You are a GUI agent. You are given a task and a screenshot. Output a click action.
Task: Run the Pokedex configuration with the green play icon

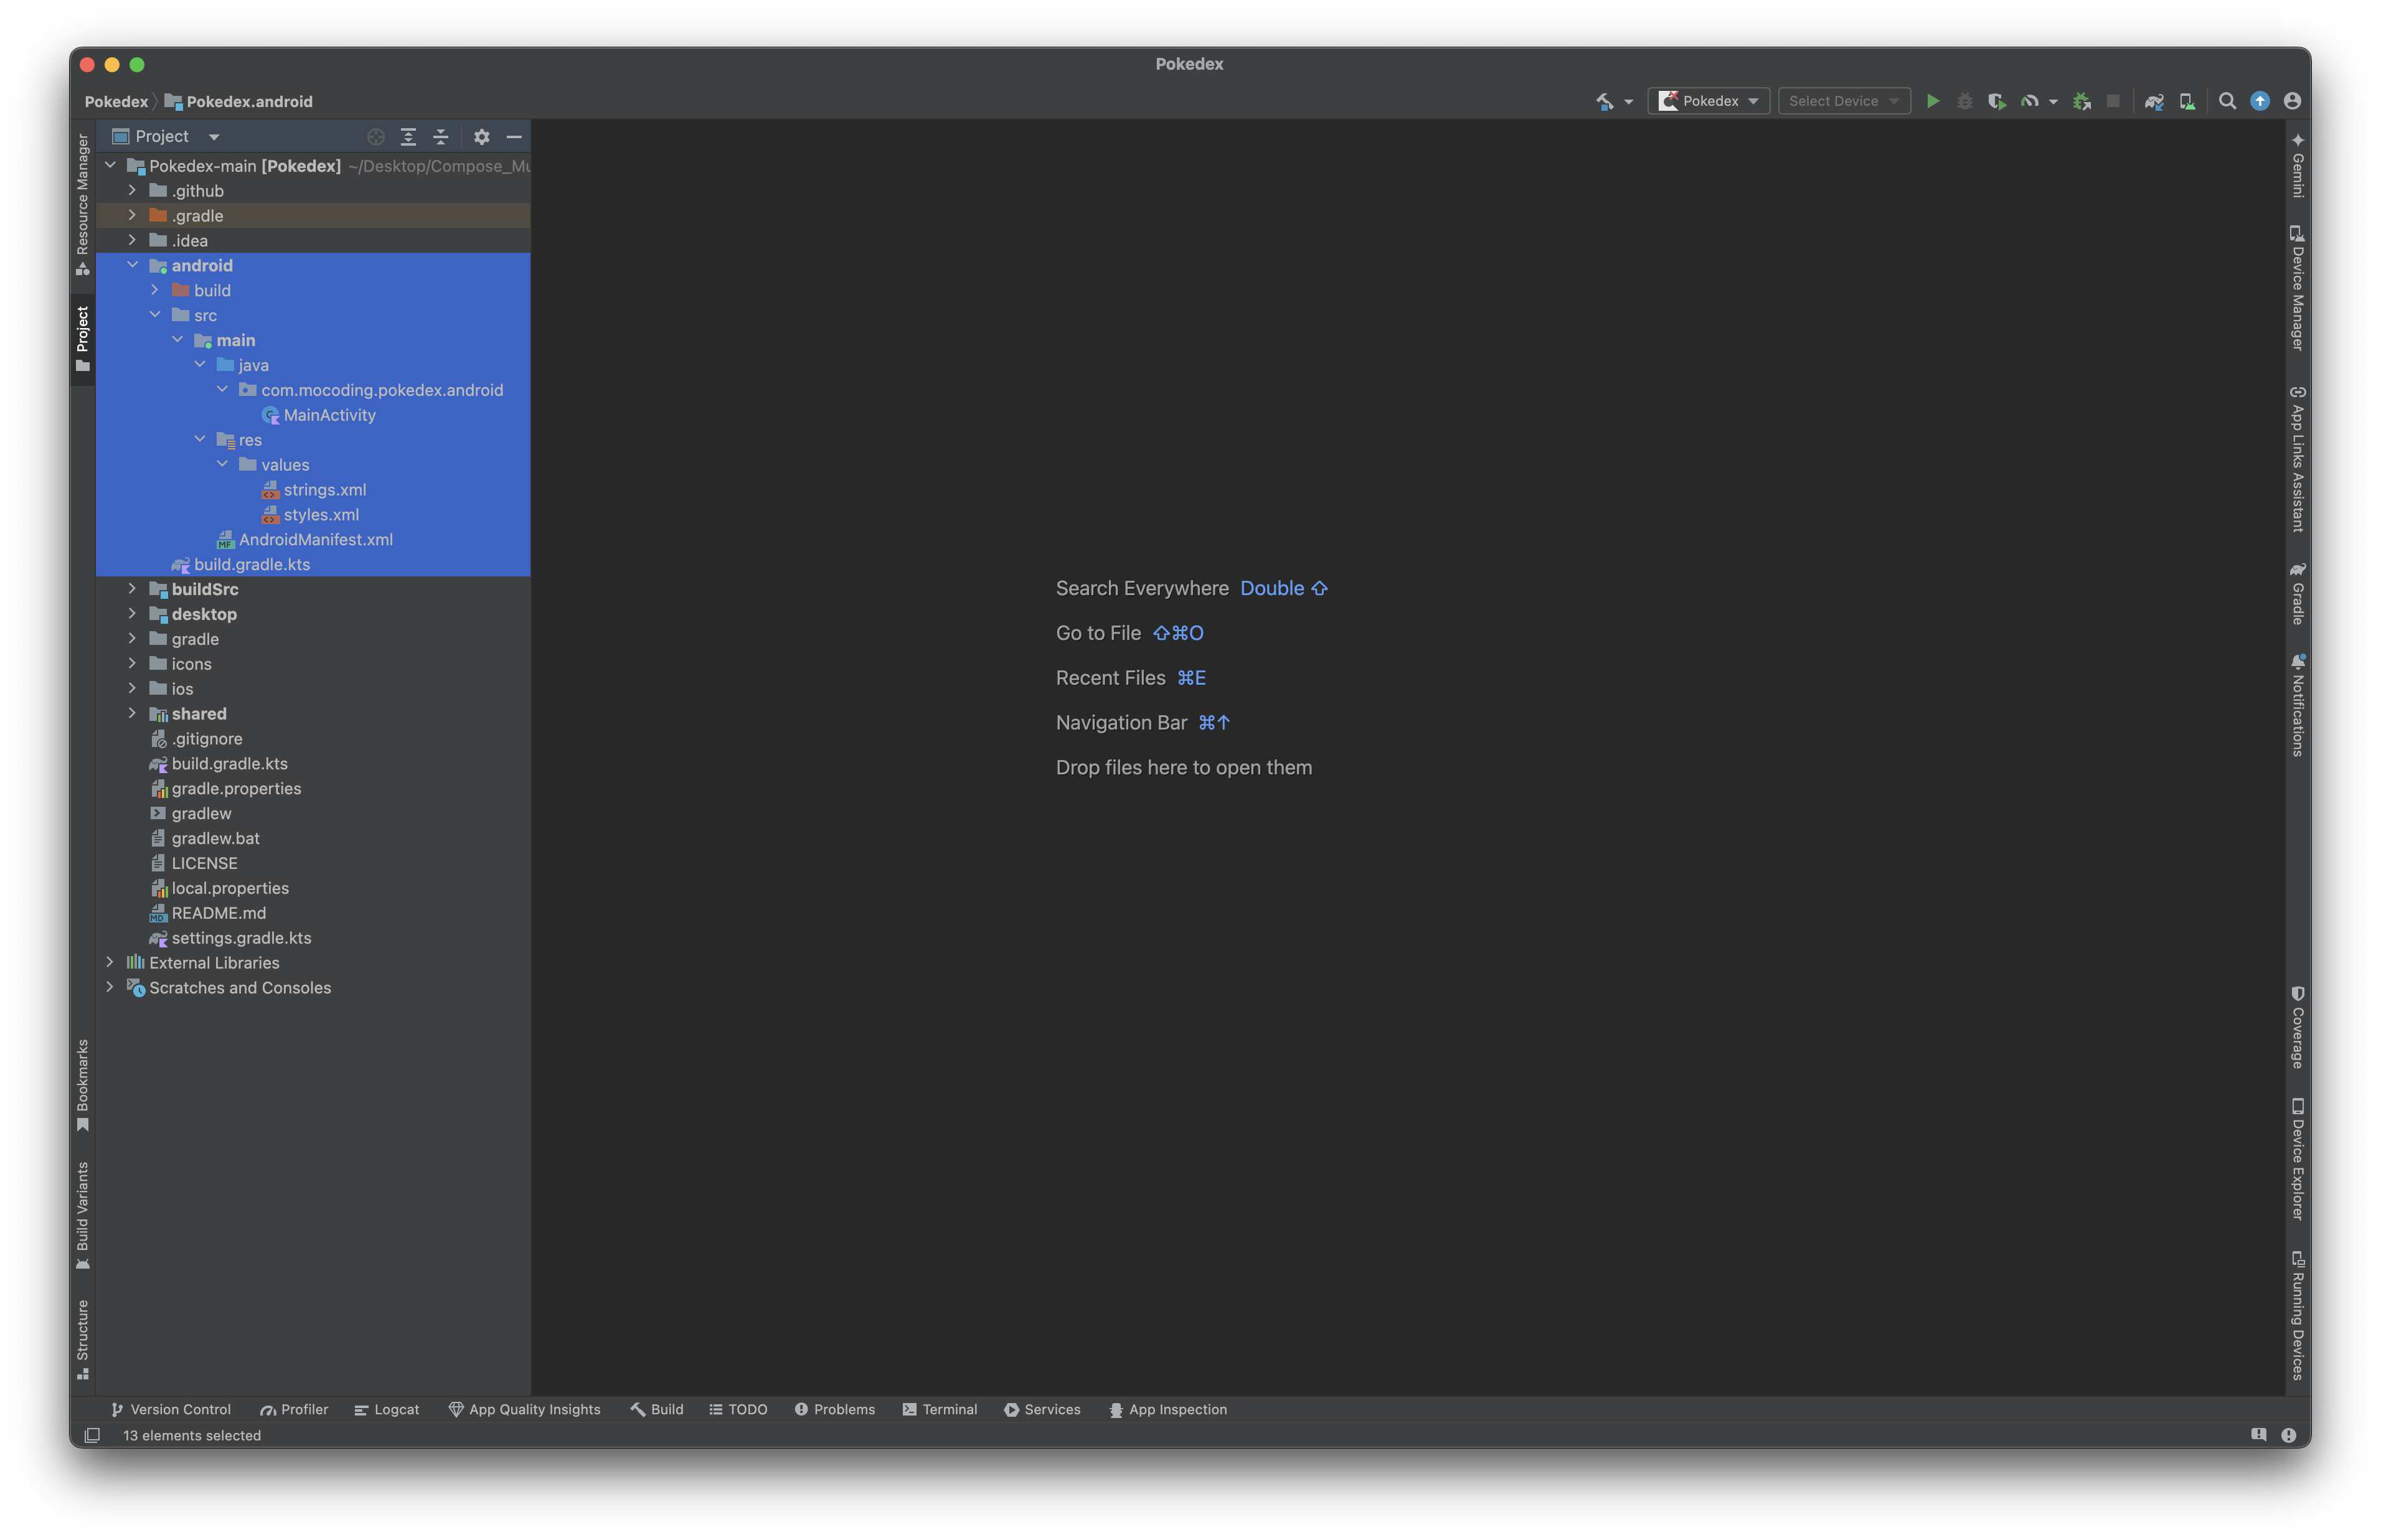[x=1932, y=101]
